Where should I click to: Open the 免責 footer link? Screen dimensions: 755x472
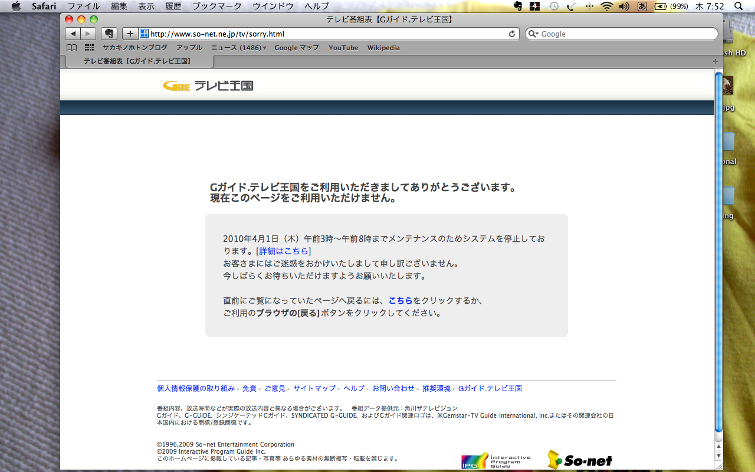pos(250,388)
